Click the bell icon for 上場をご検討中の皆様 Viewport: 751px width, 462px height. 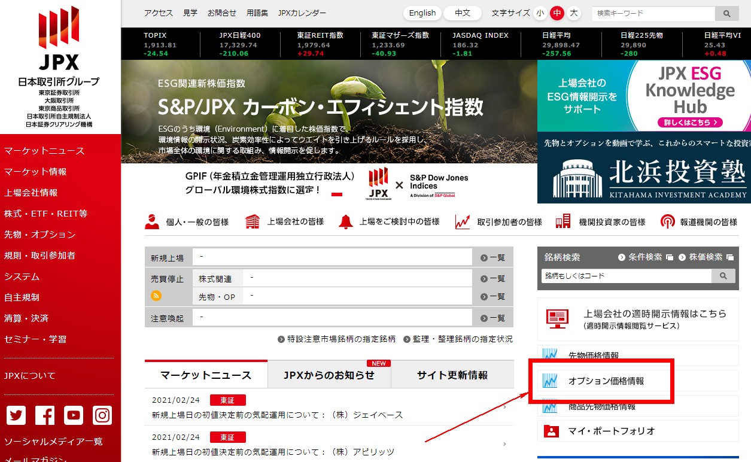point(346,221)
